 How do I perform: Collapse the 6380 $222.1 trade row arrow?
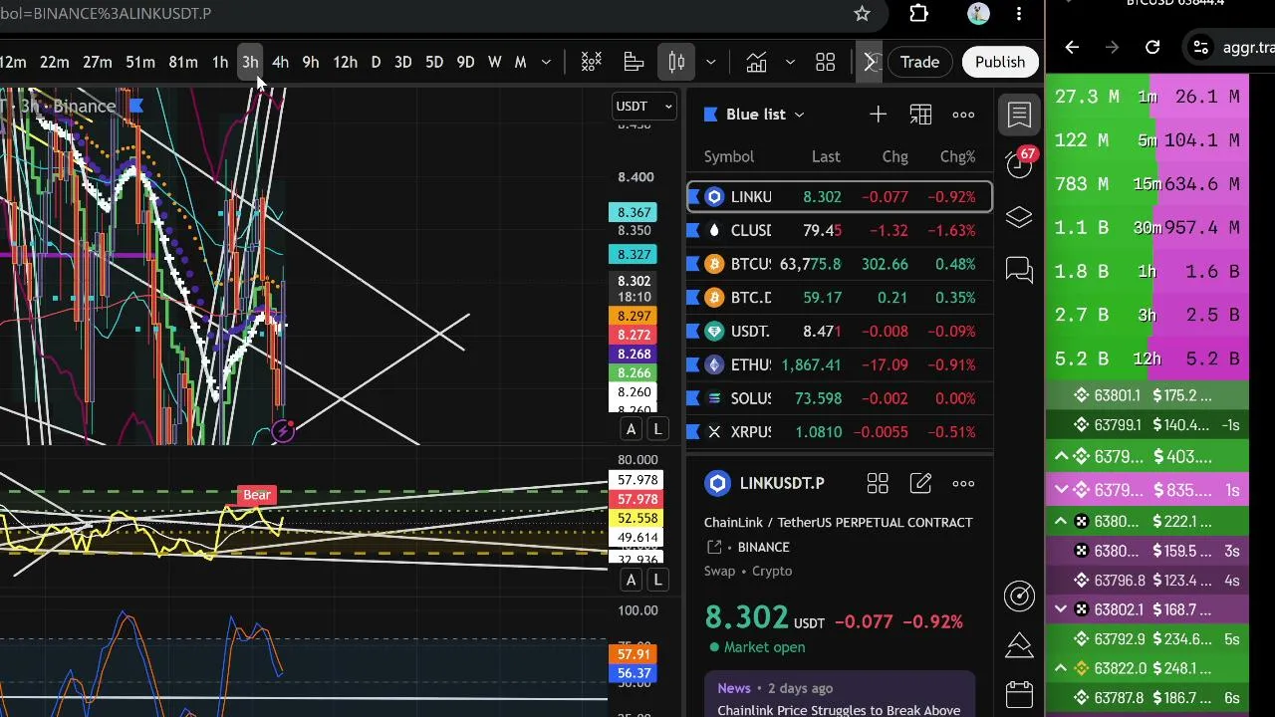[1061, 522]
